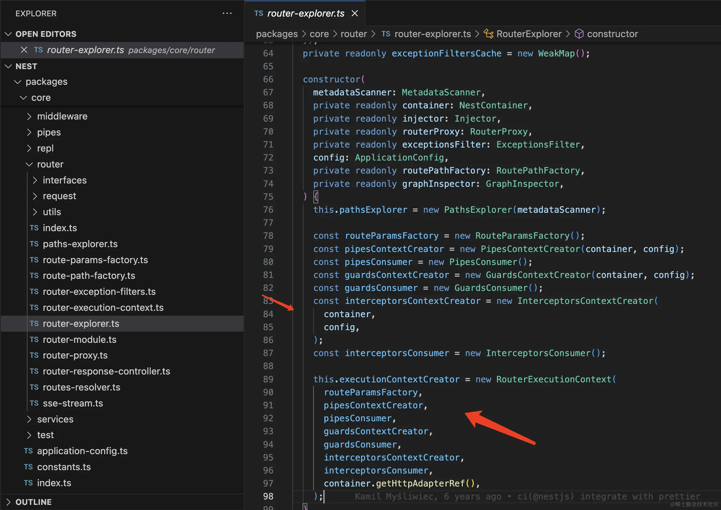Open index.ts under core folder
721x510 pixels.
point(54,483)
